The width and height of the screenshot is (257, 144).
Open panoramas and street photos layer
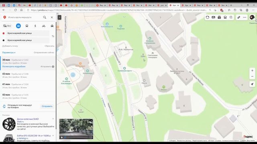pos(219,17)
